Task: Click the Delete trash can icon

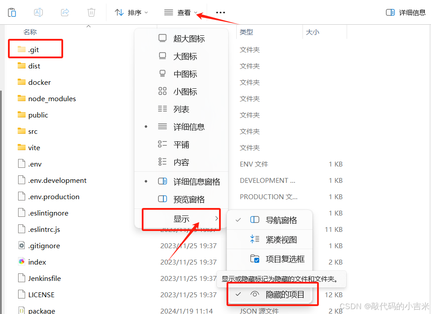Action: (x=91, y=12)
